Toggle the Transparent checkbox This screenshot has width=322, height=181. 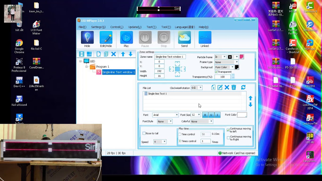click(216, 72)
